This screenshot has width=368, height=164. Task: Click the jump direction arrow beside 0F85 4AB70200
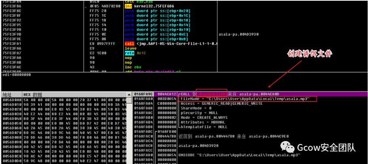coord(85,7)
